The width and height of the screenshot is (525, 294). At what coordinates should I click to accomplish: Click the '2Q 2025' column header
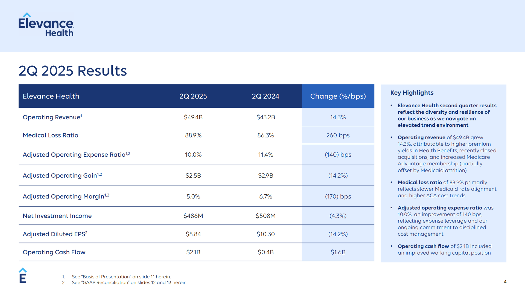pos(193,96)
